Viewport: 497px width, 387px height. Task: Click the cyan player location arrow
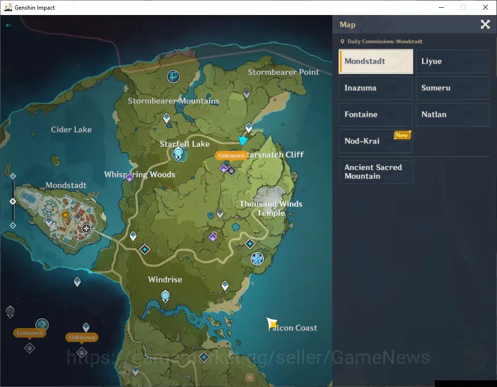pos(243,140)
